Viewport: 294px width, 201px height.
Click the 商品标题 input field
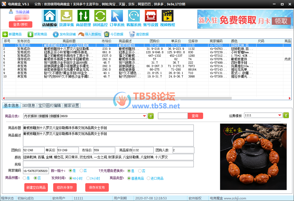(x=108, y=128)
